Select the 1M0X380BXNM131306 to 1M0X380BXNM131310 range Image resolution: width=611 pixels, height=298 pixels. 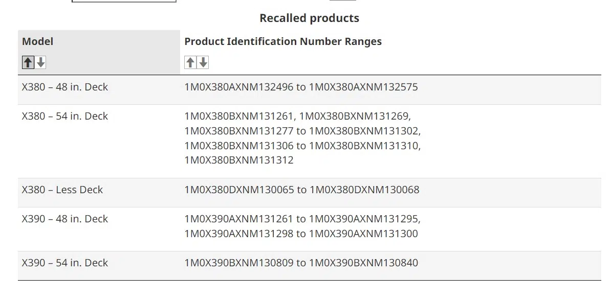pos(302,146)
